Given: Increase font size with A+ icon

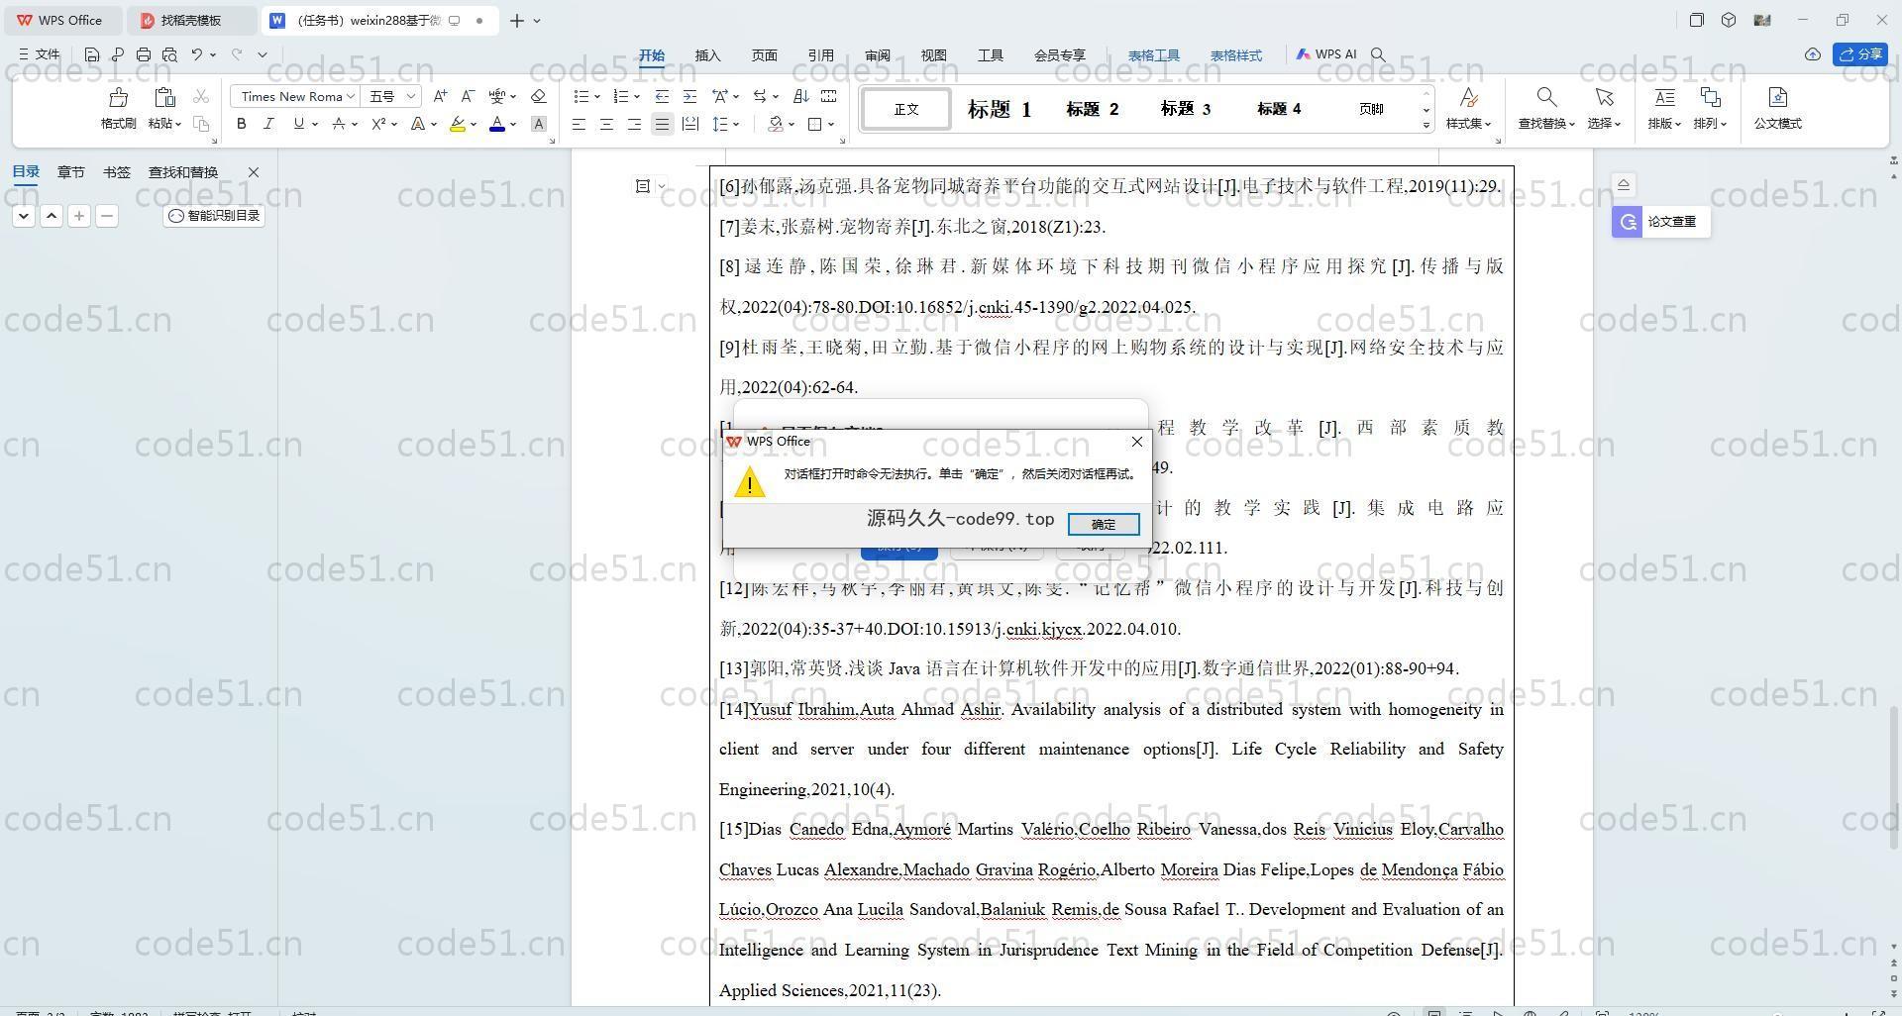Looking at the screenshot, I should pyautogui.click(x=440, y=96).
